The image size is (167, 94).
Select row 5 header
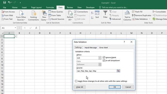[x=2, y=49]
